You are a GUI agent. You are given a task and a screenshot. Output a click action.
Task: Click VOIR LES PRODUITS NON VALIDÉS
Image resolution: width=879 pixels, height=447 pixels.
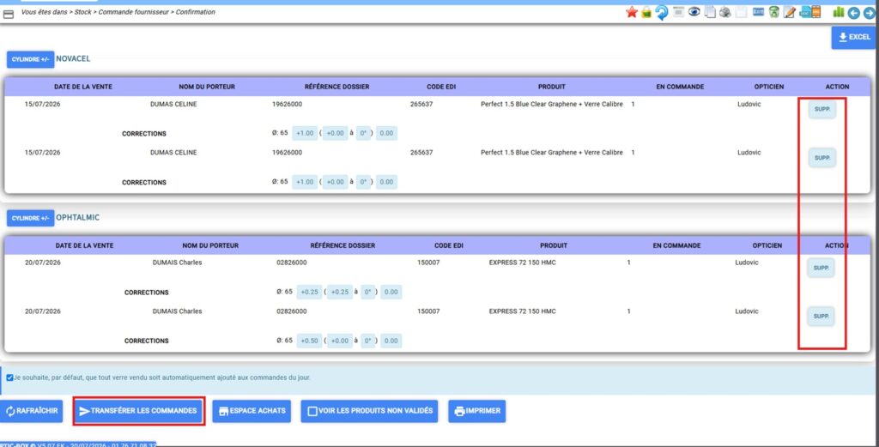coord(369,411)
